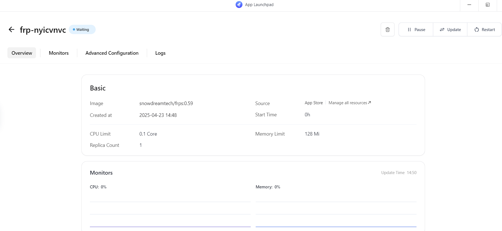This screenshot has height=231, width=502.
Task: View the Logs tab
Action: coord(160,53)
